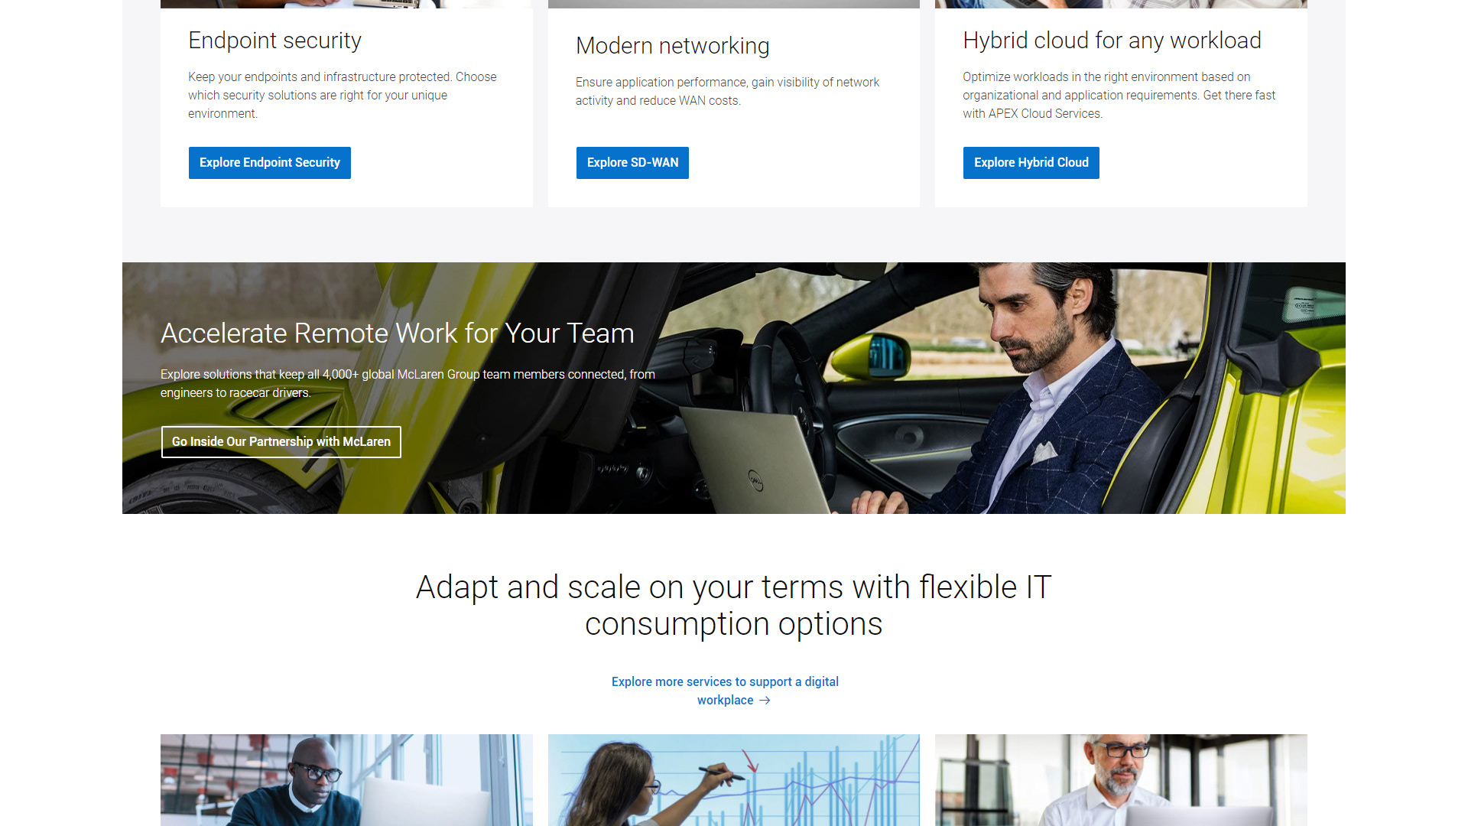Click the woman drawing chart thumbnail
This screenshot has height=826, width=1468.
(x=733, y=780)
